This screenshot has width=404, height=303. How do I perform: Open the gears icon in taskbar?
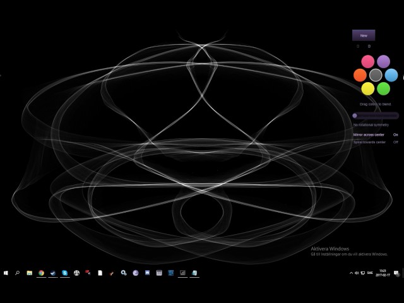point(124,273)
